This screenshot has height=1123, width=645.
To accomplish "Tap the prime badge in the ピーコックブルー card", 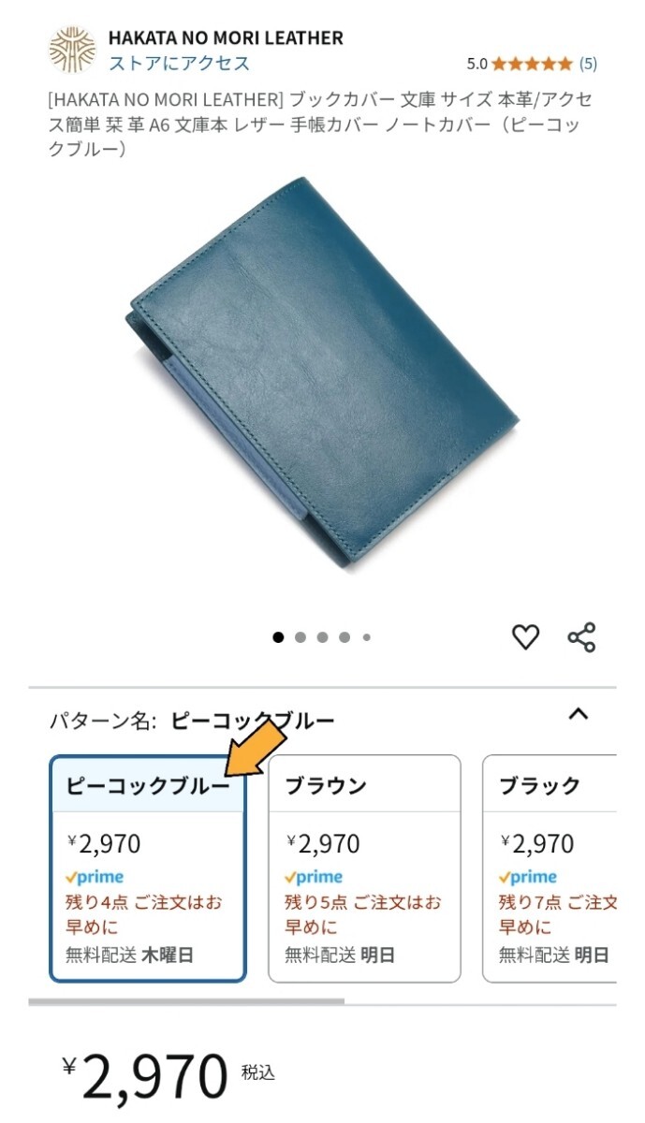I will pos(95,878).
